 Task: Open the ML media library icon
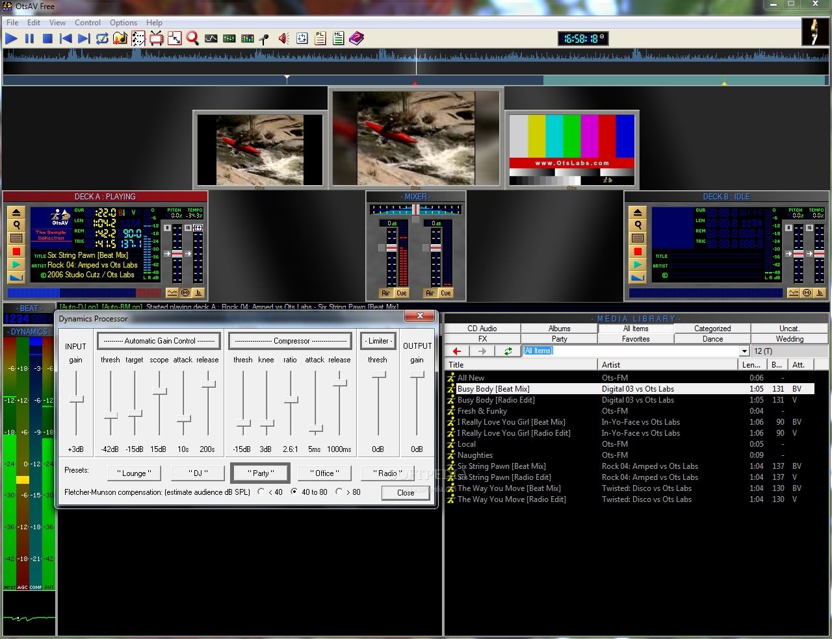click(x=339, y=38)
